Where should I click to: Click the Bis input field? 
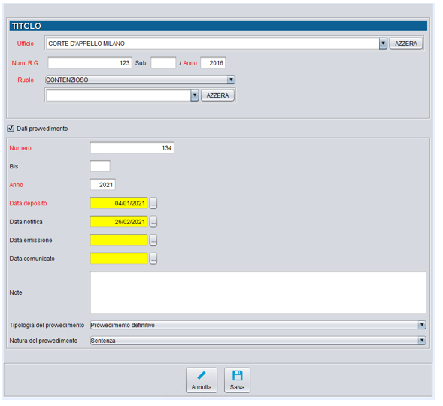[100, 166]
